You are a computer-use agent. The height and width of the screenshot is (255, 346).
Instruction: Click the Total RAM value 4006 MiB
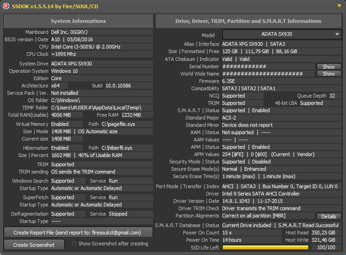tap(61, 115)
